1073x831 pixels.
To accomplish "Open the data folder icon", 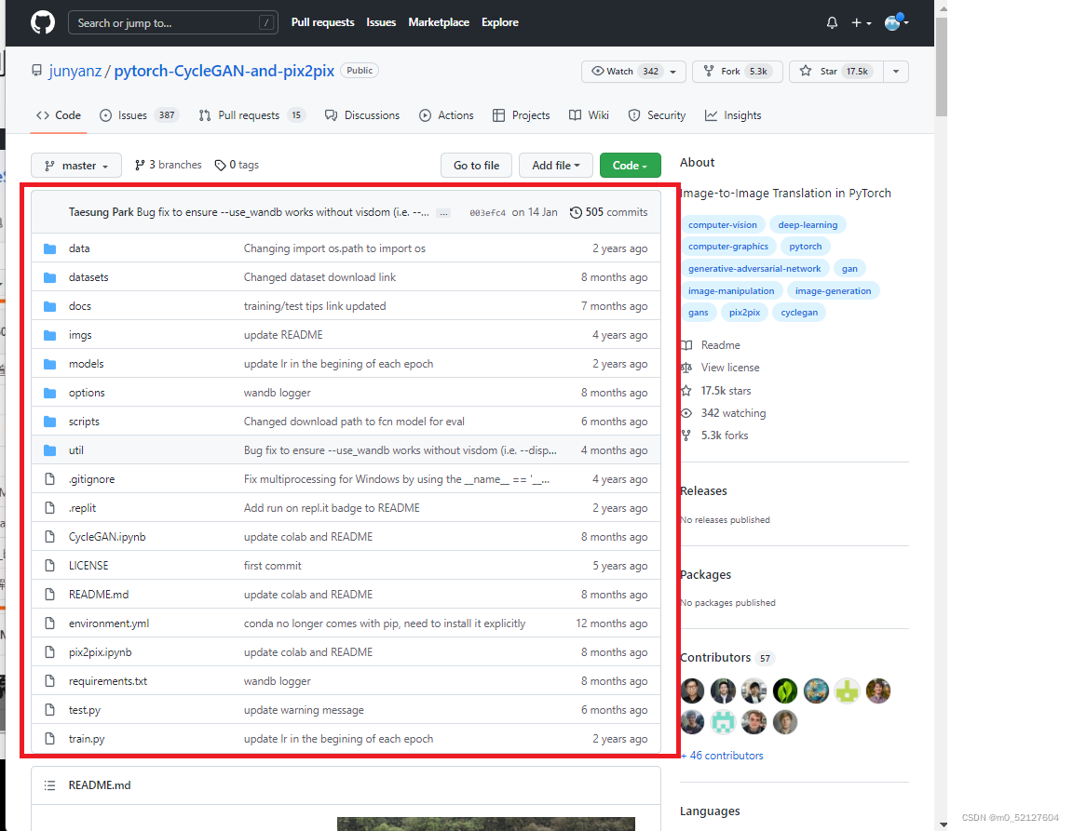I will tap(50, 249).
